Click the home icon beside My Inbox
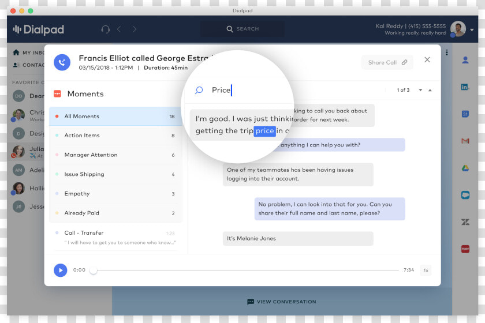Viewport: 485px width, 323px height. (x=16, y=52)
